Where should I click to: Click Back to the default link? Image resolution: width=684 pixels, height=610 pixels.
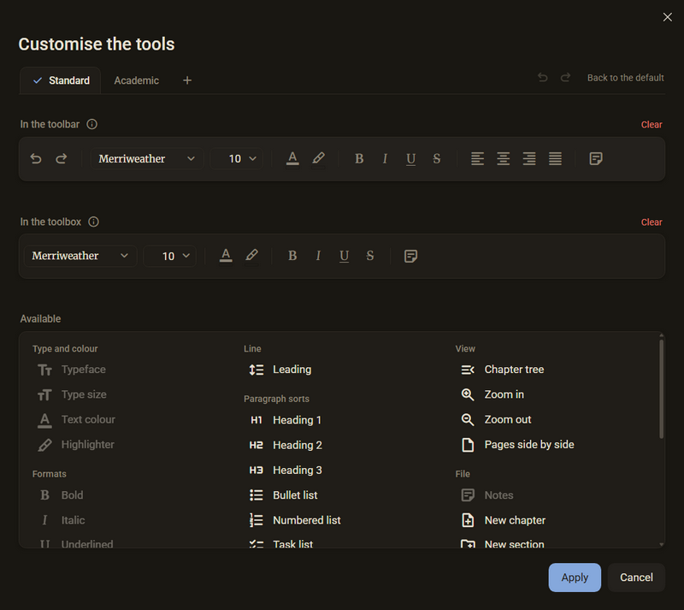(625, 78)
